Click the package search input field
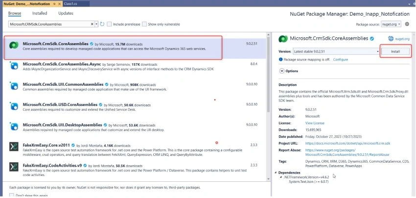The image size is (416, 198). 50,24
